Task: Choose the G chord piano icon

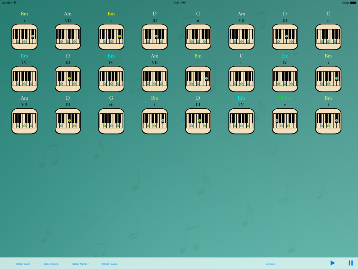Action: pyautogui.click(x=111, y=121)
